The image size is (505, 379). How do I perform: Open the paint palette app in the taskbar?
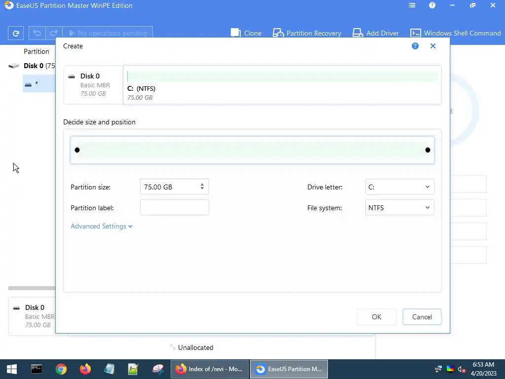pyautogui.click(x=158, y=369)
